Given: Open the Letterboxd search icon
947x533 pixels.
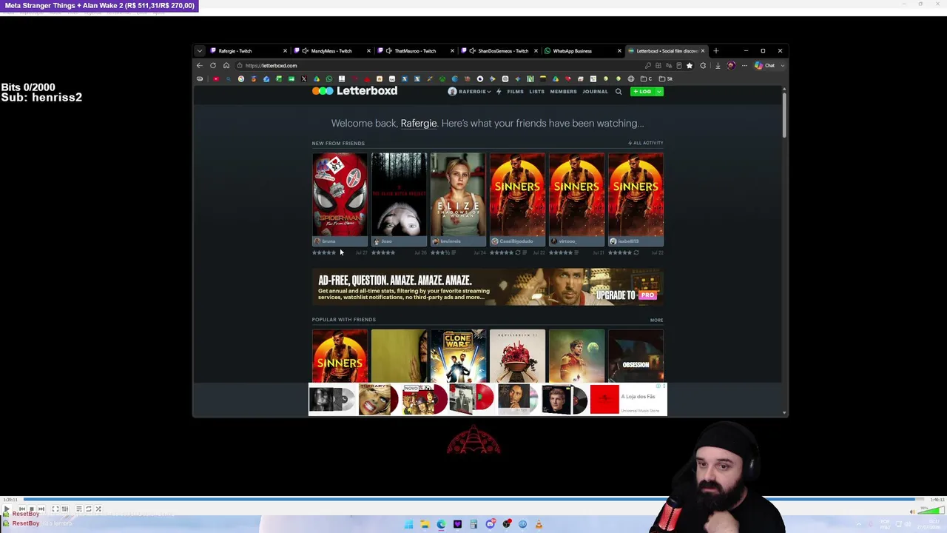Looking at the screenshot, I should pyautogui.click(x=619, y=92).
